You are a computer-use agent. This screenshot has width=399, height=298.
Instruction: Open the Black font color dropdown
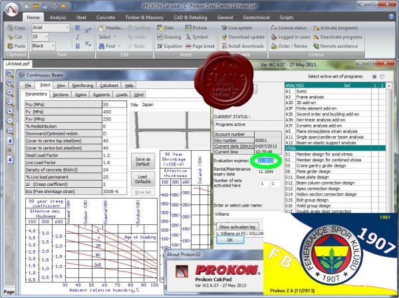coord(53,46)
